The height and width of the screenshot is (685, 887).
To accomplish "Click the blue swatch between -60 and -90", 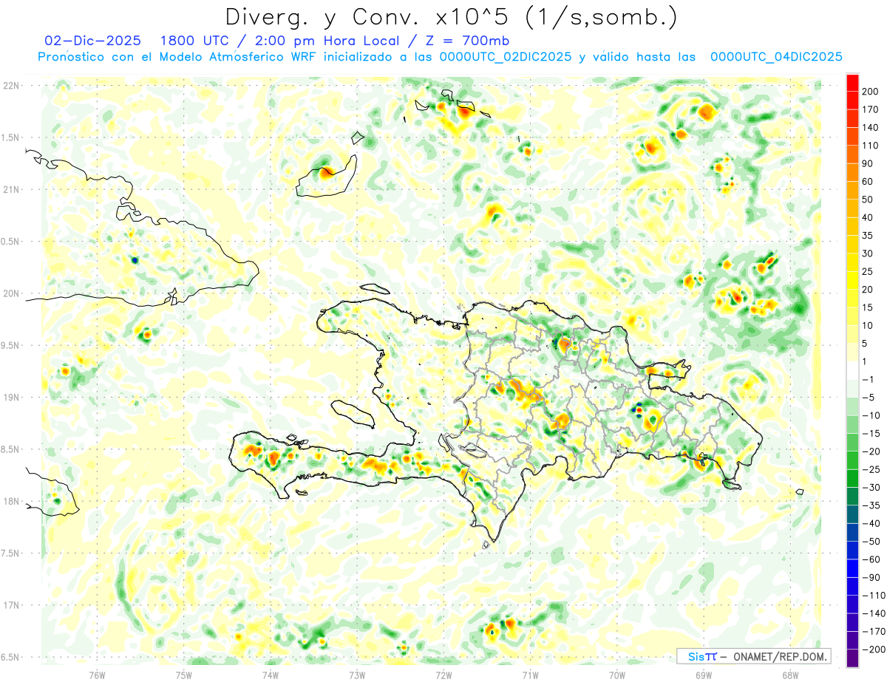I will pos(853,568).
